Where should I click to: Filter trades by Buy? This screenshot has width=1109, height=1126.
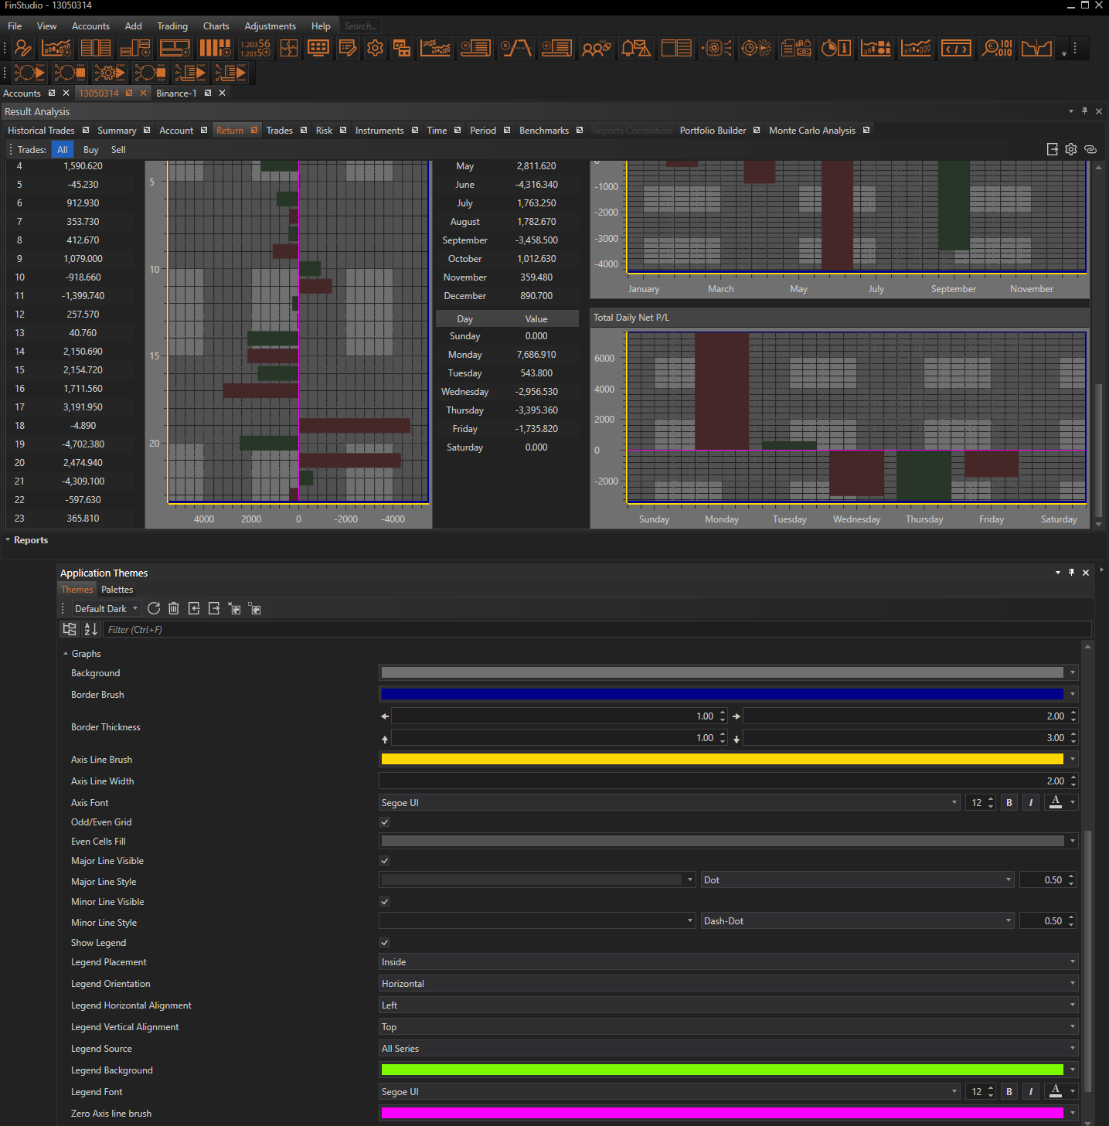point(91,150)
